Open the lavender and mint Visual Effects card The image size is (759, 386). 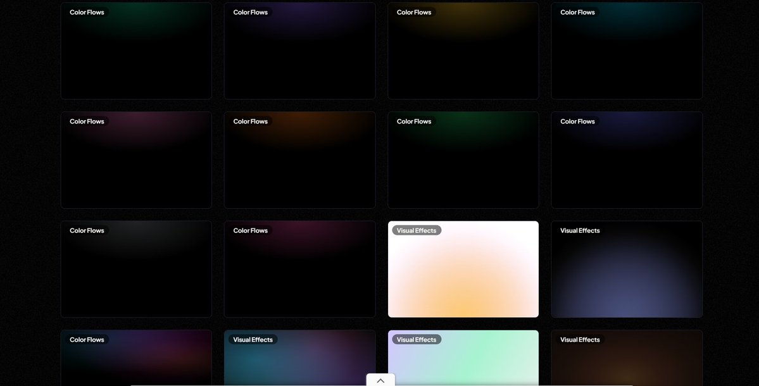tap(463, 358)
